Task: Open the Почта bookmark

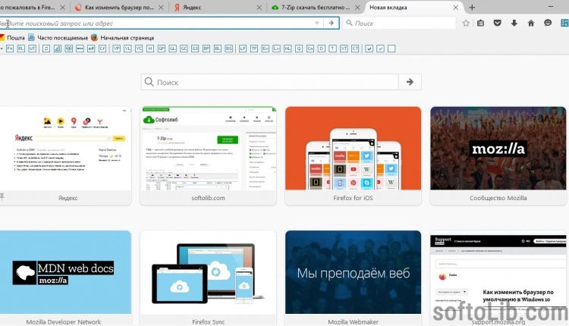Action: tap(16, 36)
